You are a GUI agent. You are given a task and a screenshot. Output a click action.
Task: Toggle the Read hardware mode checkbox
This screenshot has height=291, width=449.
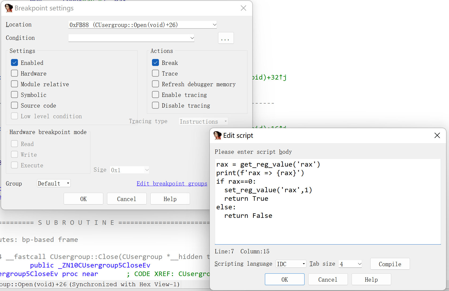[14, 144]
